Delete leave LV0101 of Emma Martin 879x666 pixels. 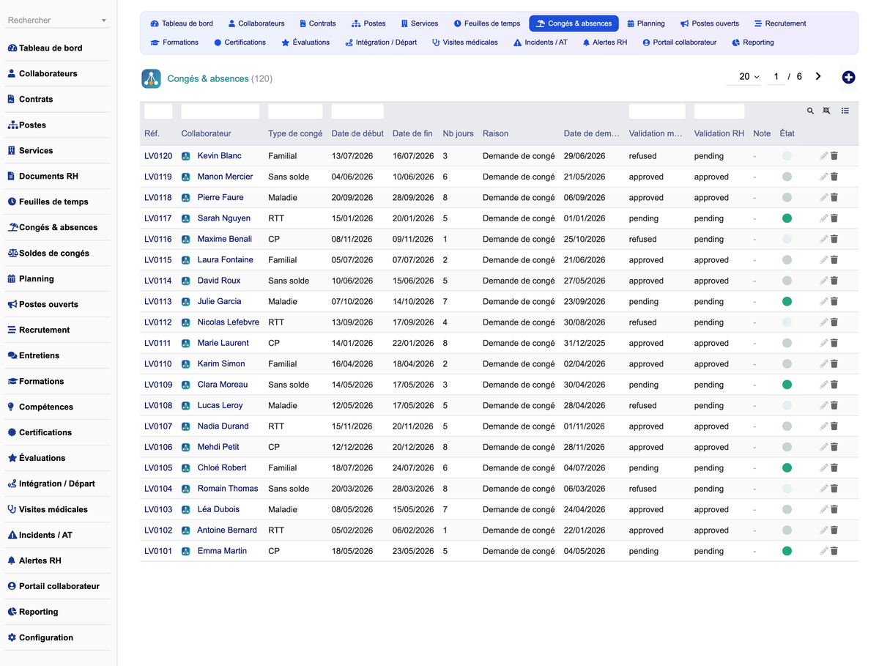coord(834,551)
